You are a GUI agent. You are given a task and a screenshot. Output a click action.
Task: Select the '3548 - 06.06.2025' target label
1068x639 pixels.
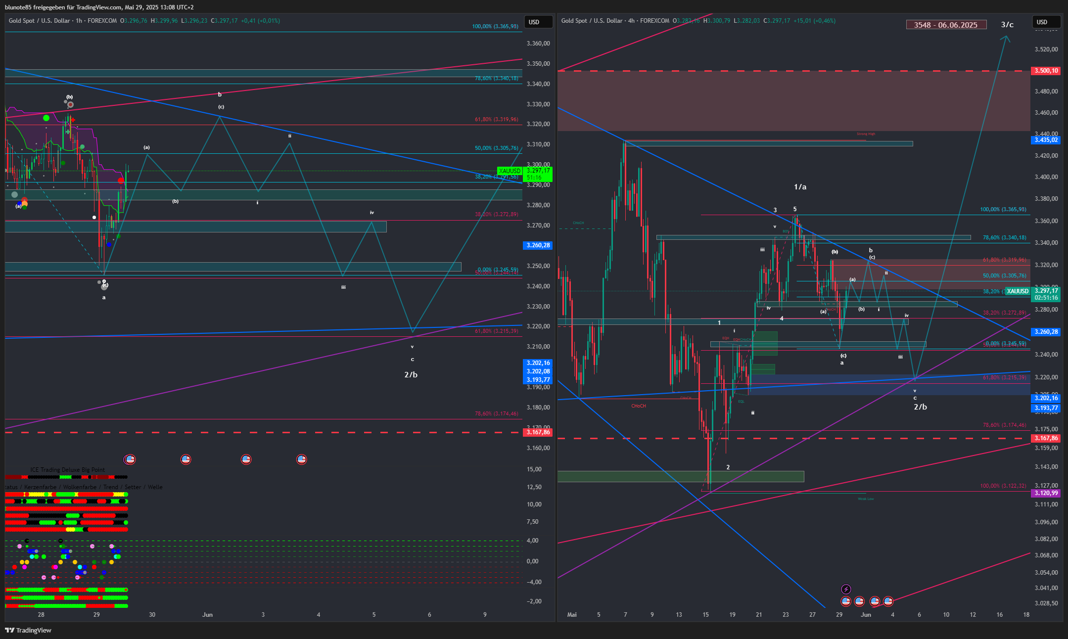pos(946,25)
